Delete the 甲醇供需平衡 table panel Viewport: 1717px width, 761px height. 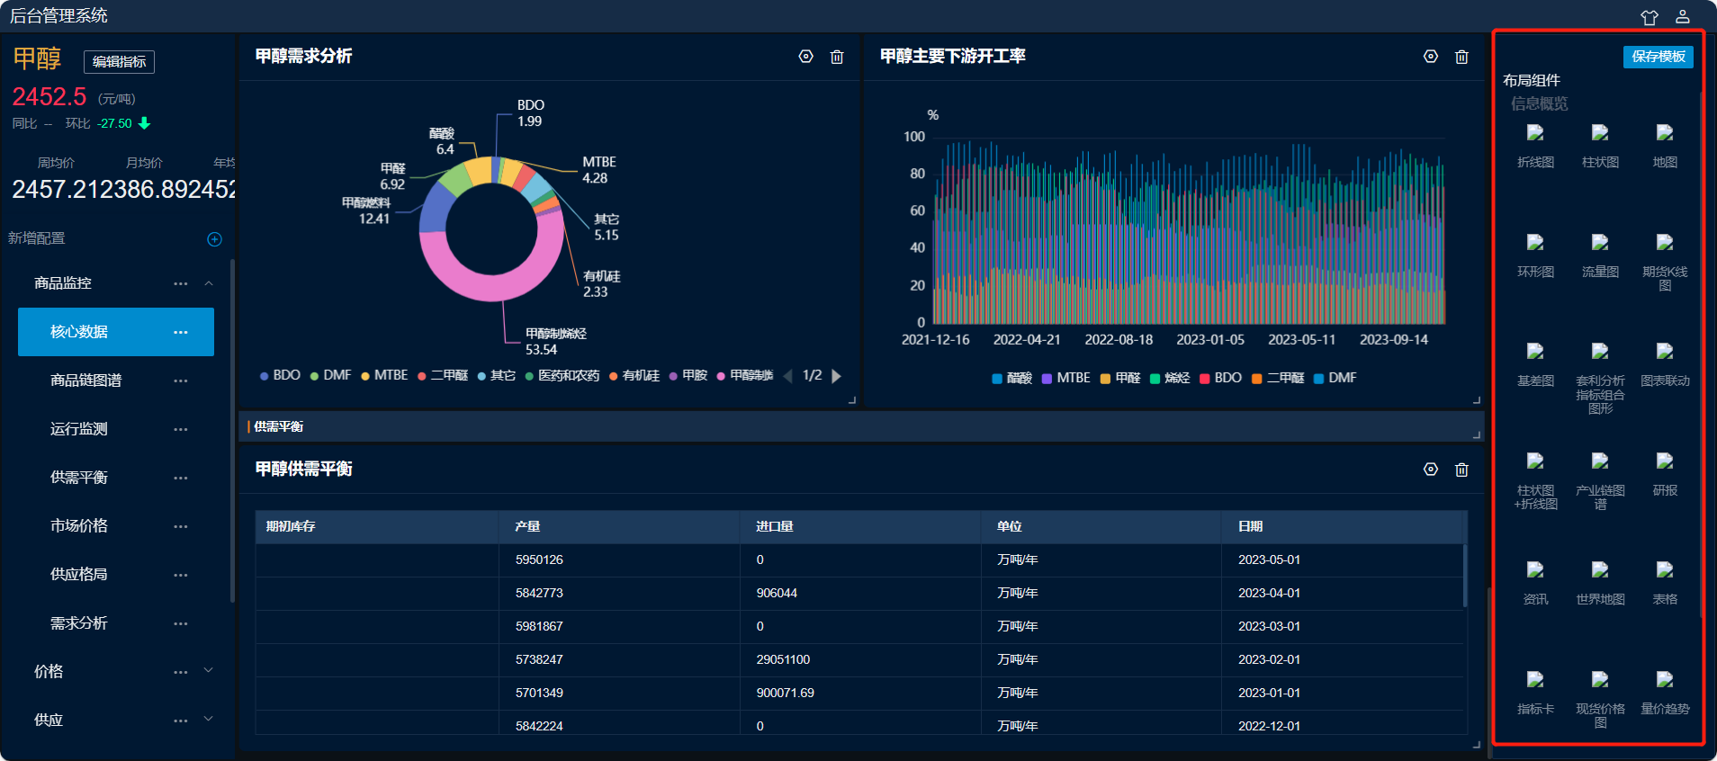1461,470
